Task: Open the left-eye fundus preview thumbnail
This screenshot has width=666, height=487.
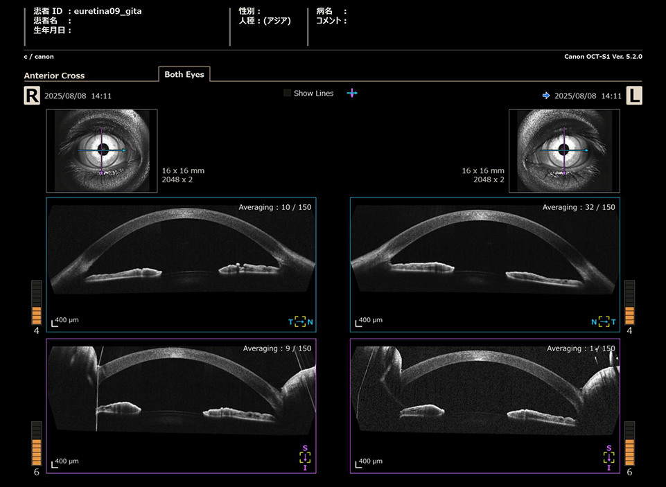Action: click(x=564, y=150)
